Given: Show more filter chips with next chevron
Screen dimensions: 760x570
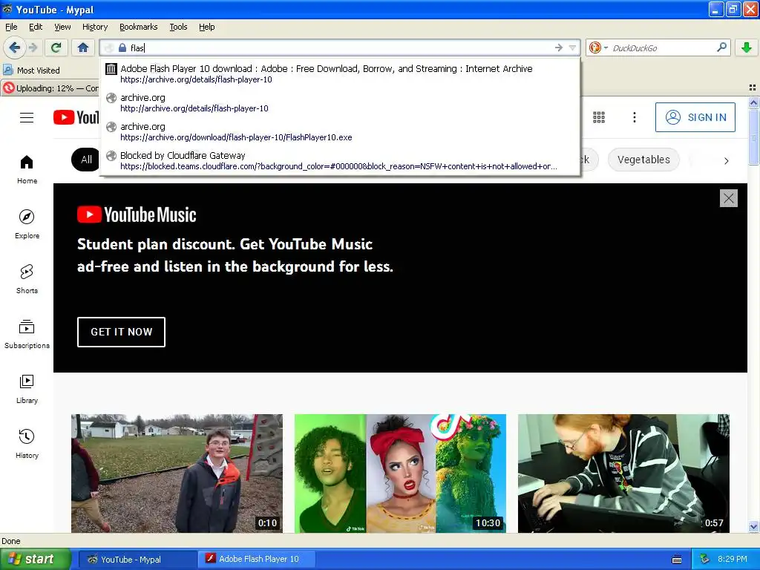Looking at the screenshot, I should pyautogui.click(x=726, y=160).
